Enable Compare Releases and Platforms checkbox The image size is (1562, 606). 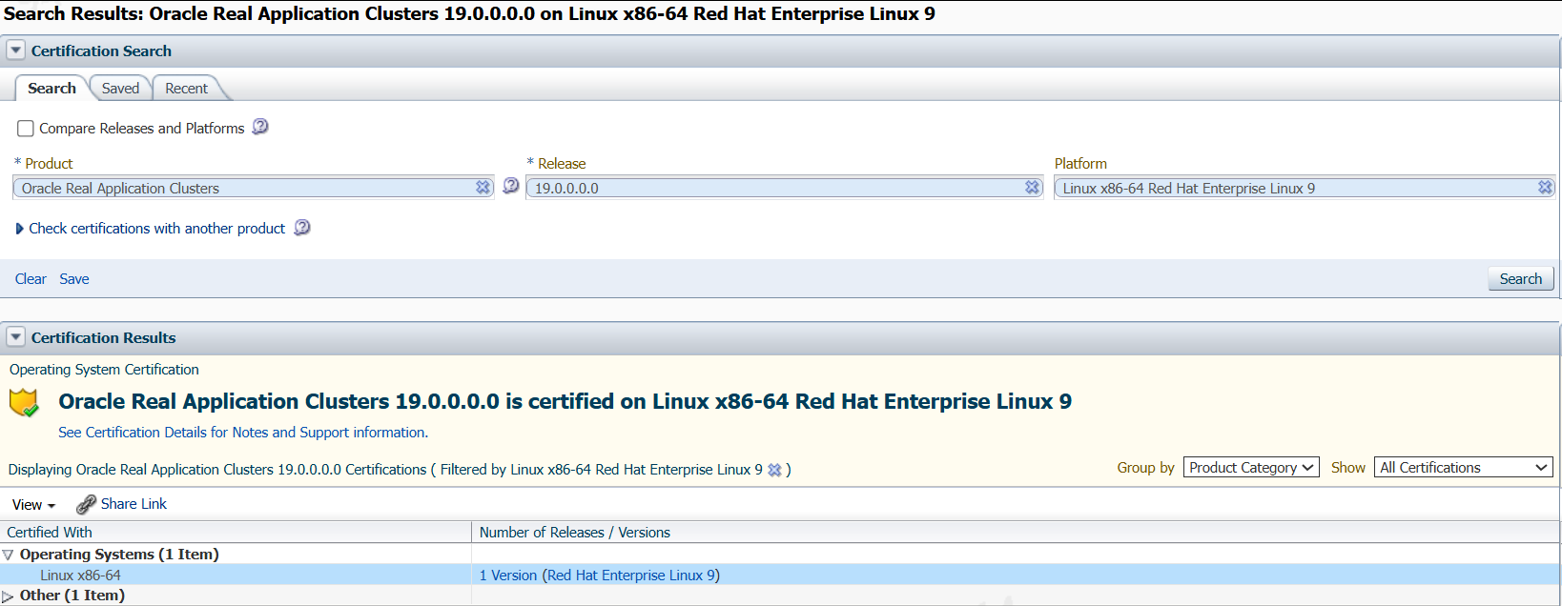click(x=26, y=129)
